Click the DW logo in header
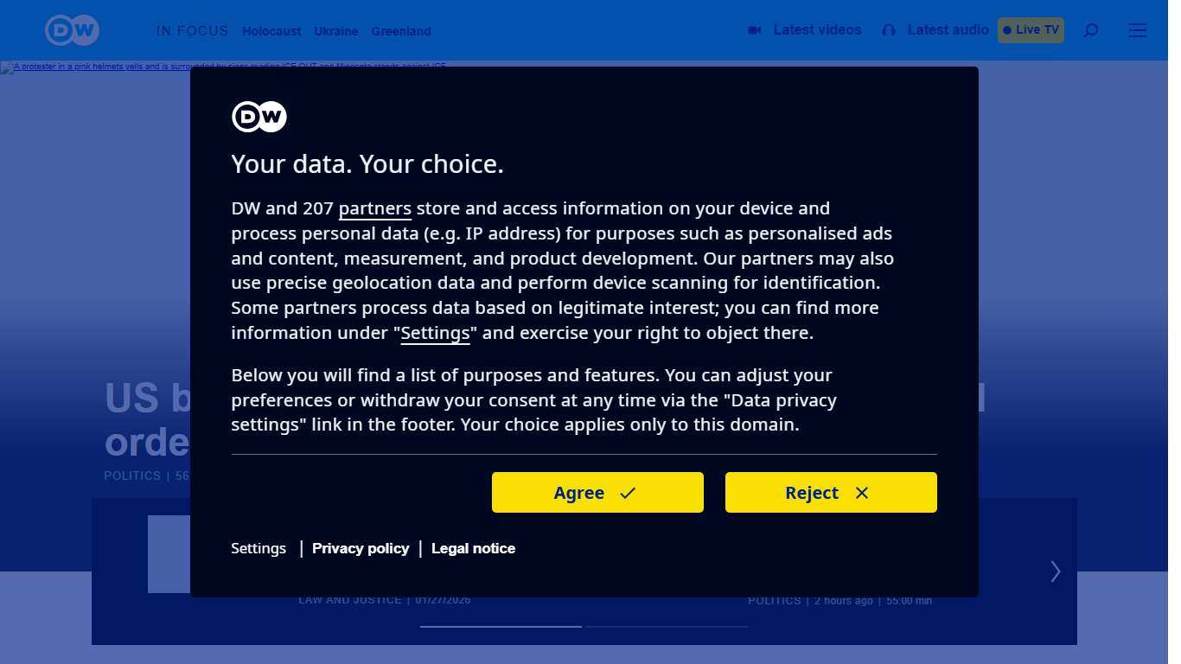1181x664 pixels. click(x=72, y=30)
